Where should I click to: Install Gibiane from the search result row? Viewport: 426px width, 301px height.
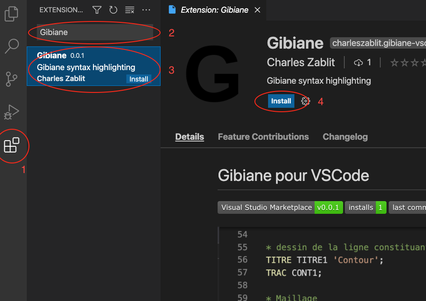click(x=139, y=79)
